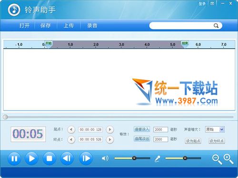Open the 打开 menu item
238x178 pixels.
point(24,26)
